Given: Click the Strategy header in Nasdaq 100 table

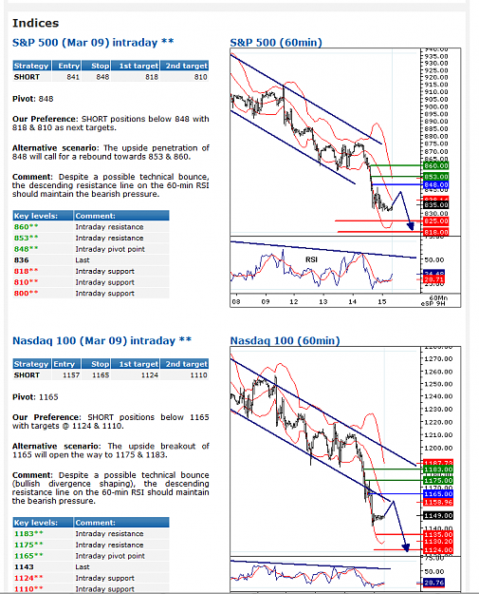Looking at the screenshot, I should pyautogui.click(x=31, y=364).
